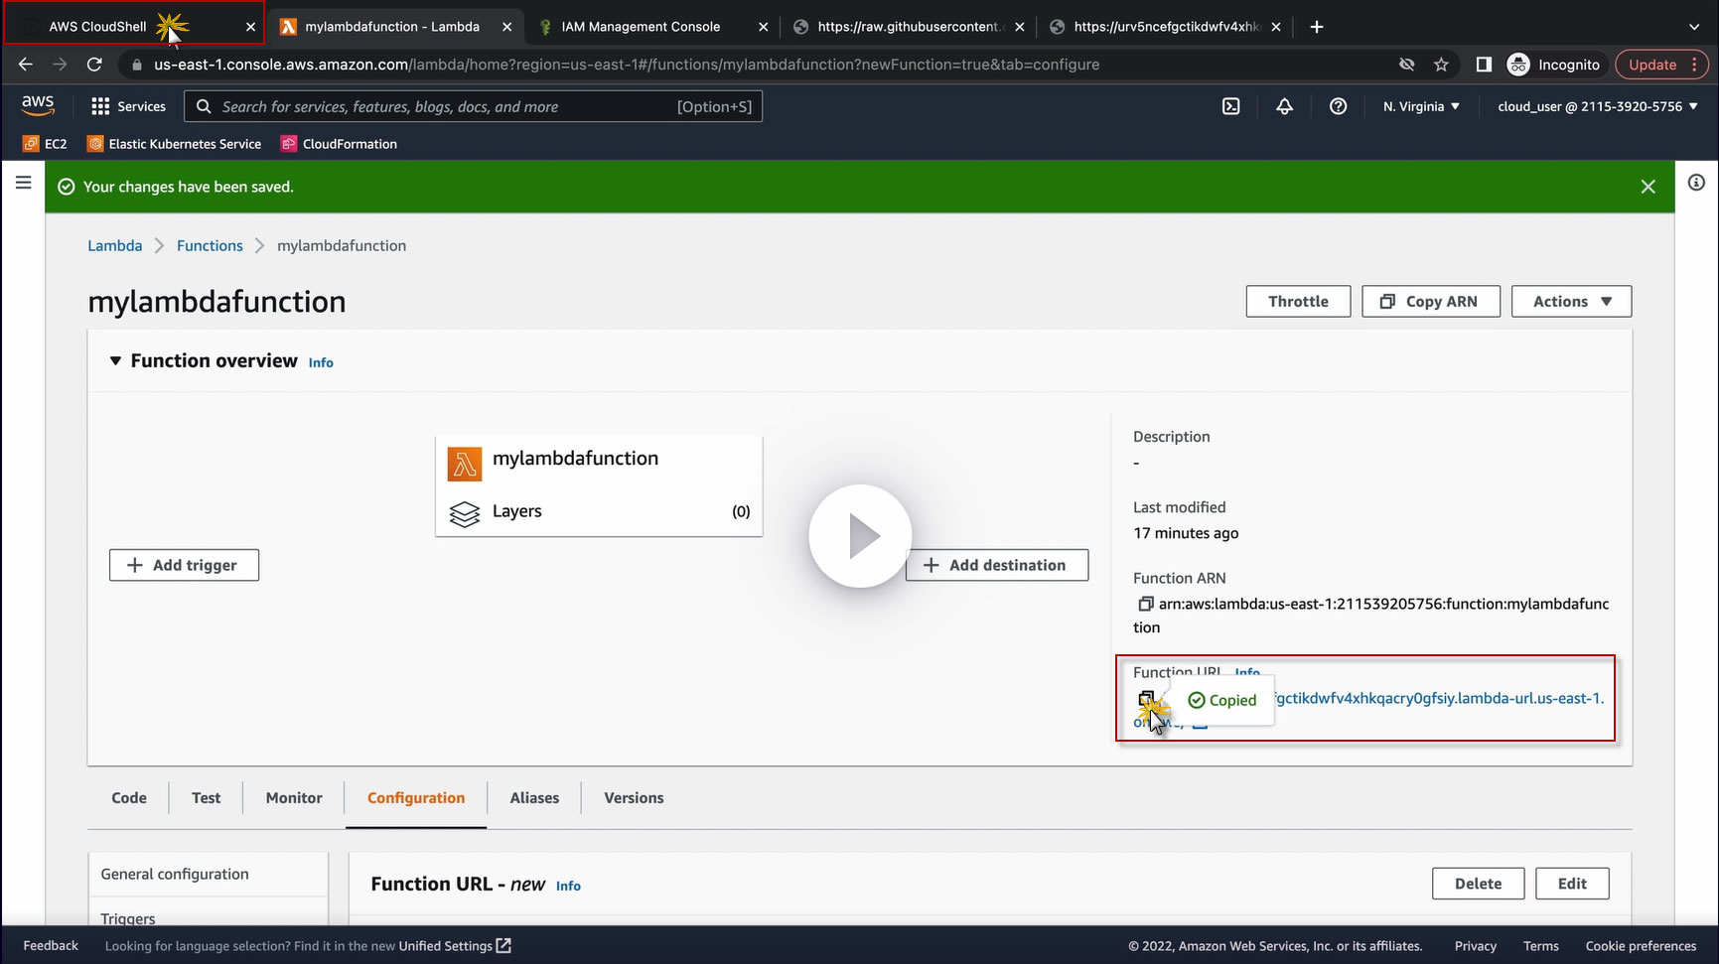
Task: Open the Privacy footer link
Action: [x=1476, y=946]
